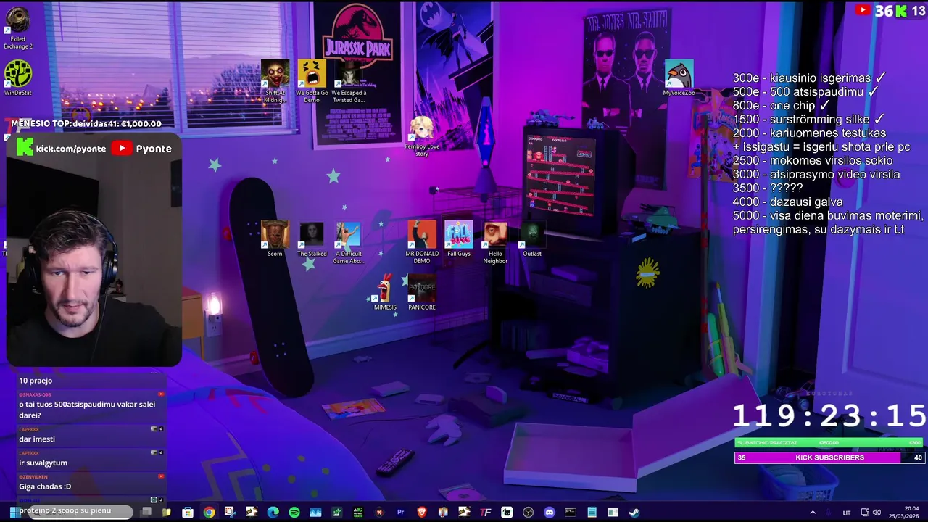
Task: Click the 119:23:15 countdown timer
Action: point(829,416)
